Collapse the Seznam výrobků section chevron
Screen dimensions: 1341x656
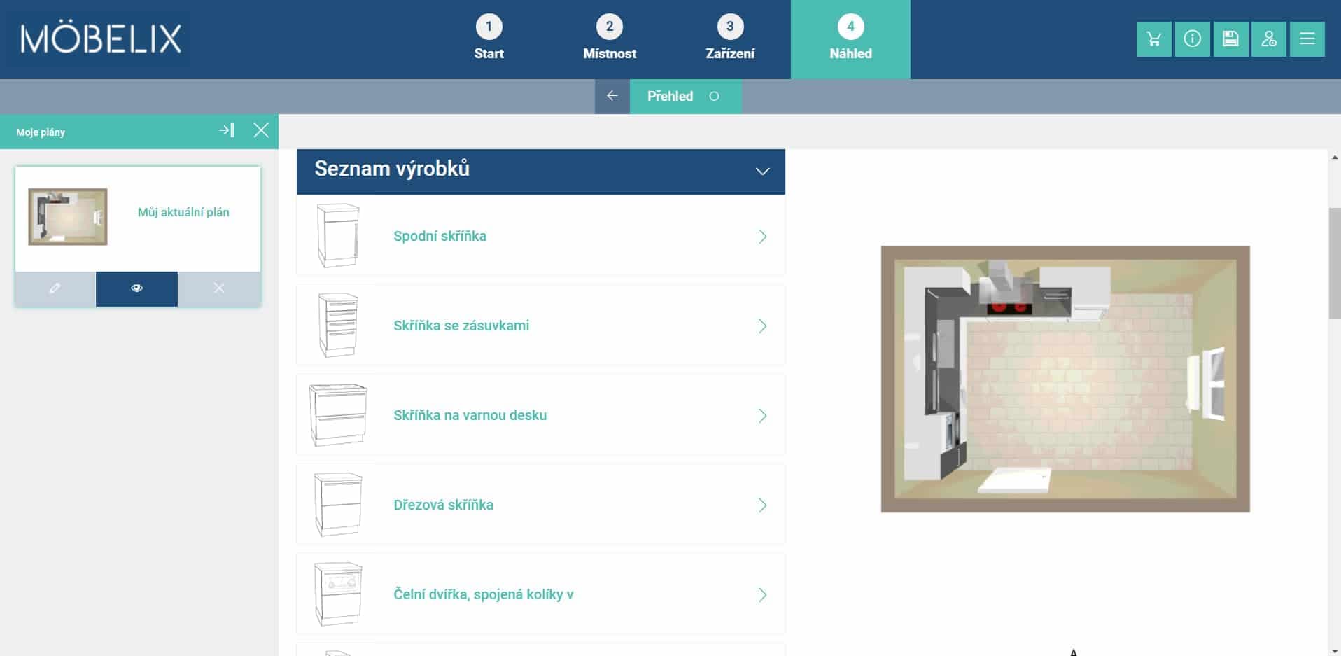coord(763,172)
